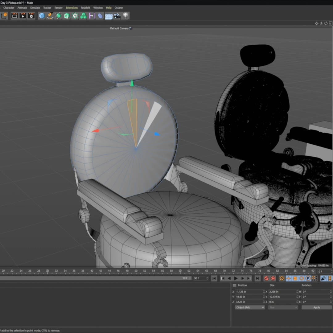Click the Array/Instance green cubes icon

click(x=83, y=16)
